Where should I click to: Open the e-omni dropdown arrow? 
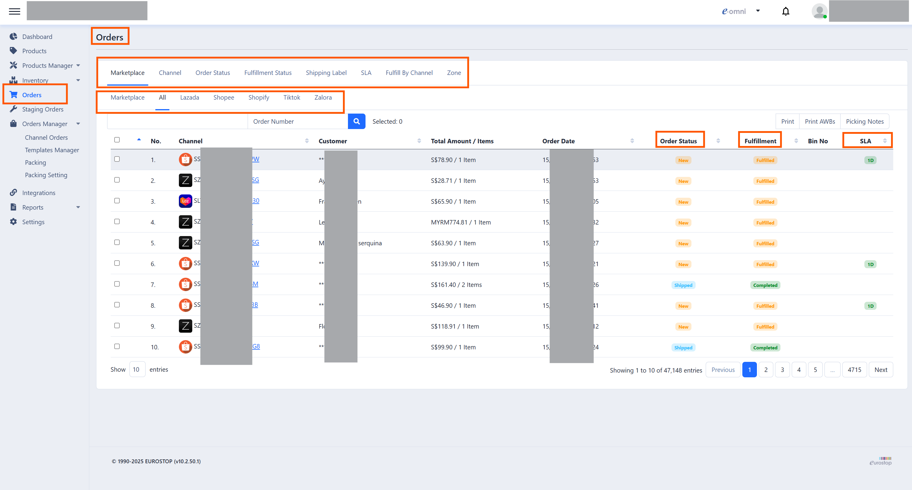(x=758, y=11)
